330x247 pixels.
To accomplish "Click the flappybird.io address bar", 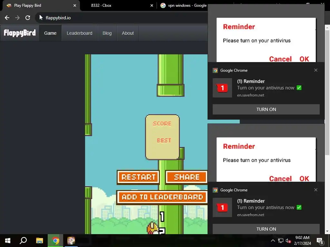I will coord(122,18).
